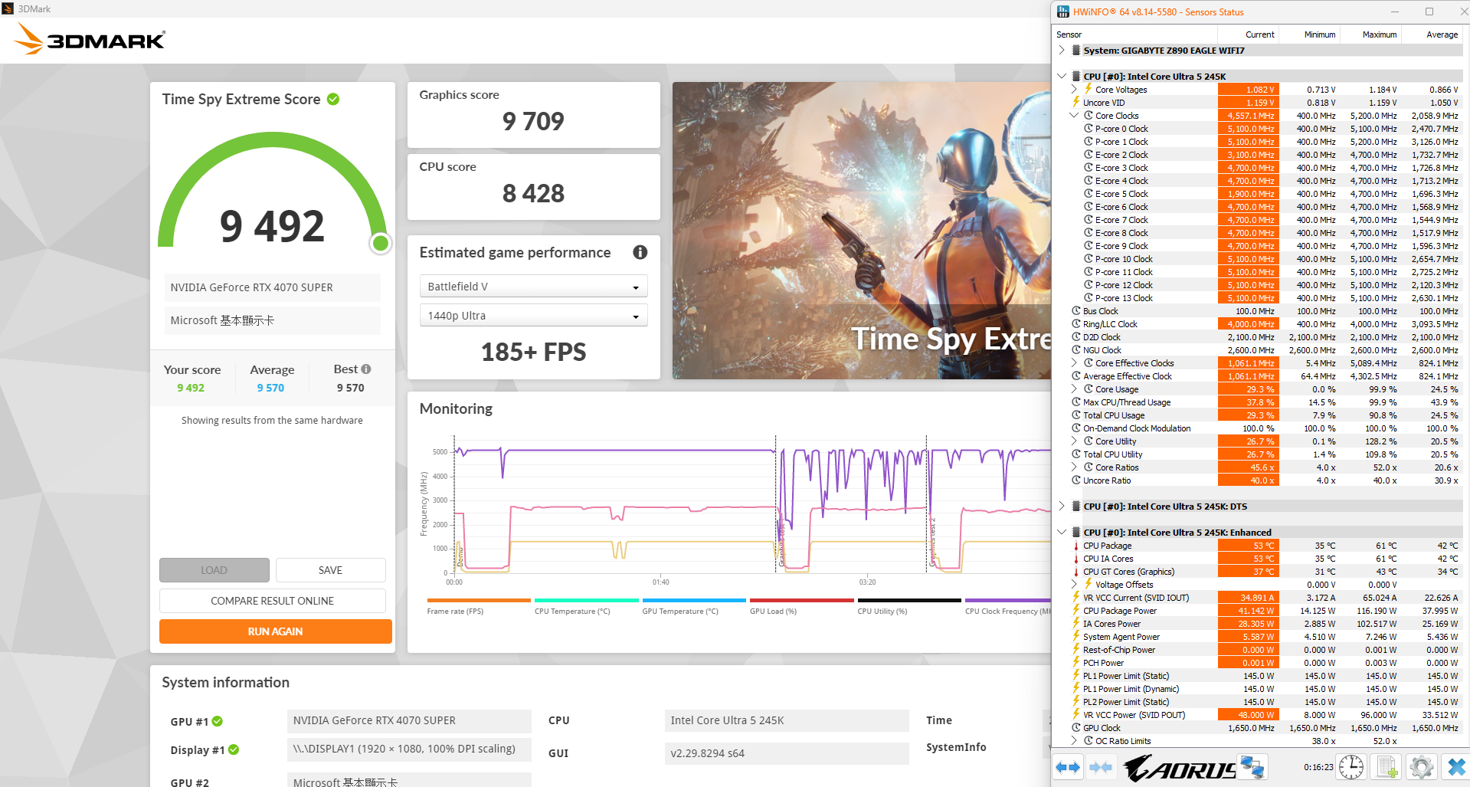Image resolution: width=1470 pixels, height=787 pixels.
Task: Click Average score value 9 570
Action: pos(271,388)
